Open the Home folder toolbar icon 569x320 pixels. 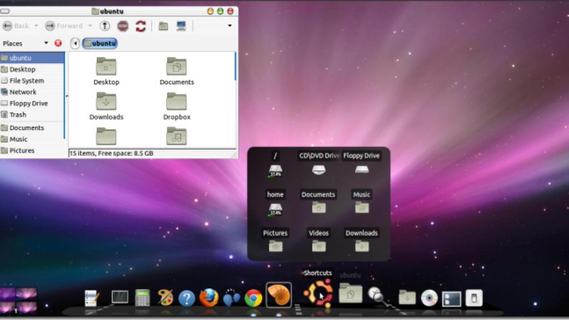[x=163, y=26]
